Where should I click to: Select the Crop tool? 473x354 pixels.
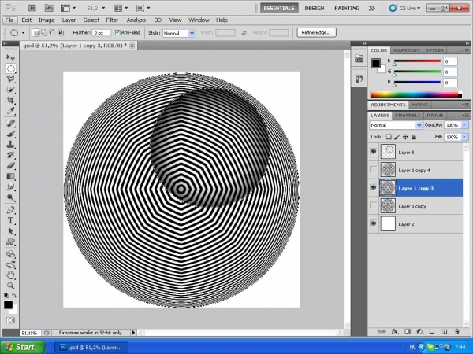point(10,100)
